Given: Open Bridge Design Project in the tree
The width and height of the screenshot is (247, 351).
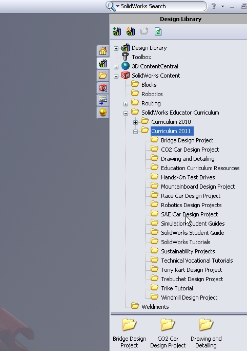Looking at the screenshot, I should [187, 140].
